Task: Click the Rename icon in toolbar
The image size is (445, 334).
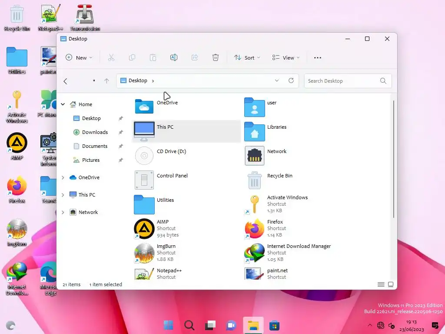Action: point(174,58)
